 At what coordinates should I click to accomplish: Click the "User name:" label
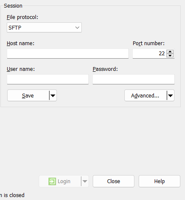point(21,69)
